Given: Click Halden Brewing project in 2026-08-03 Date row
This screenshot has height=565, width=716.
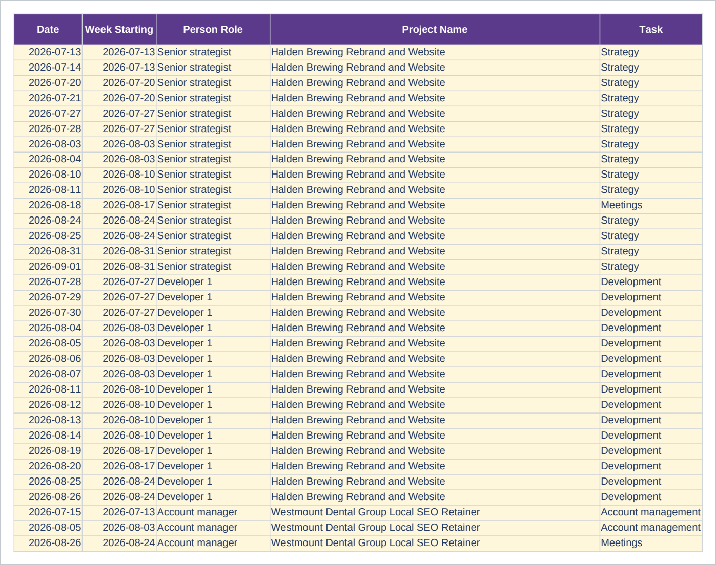Looking at the screenshot, I should 435,144.
